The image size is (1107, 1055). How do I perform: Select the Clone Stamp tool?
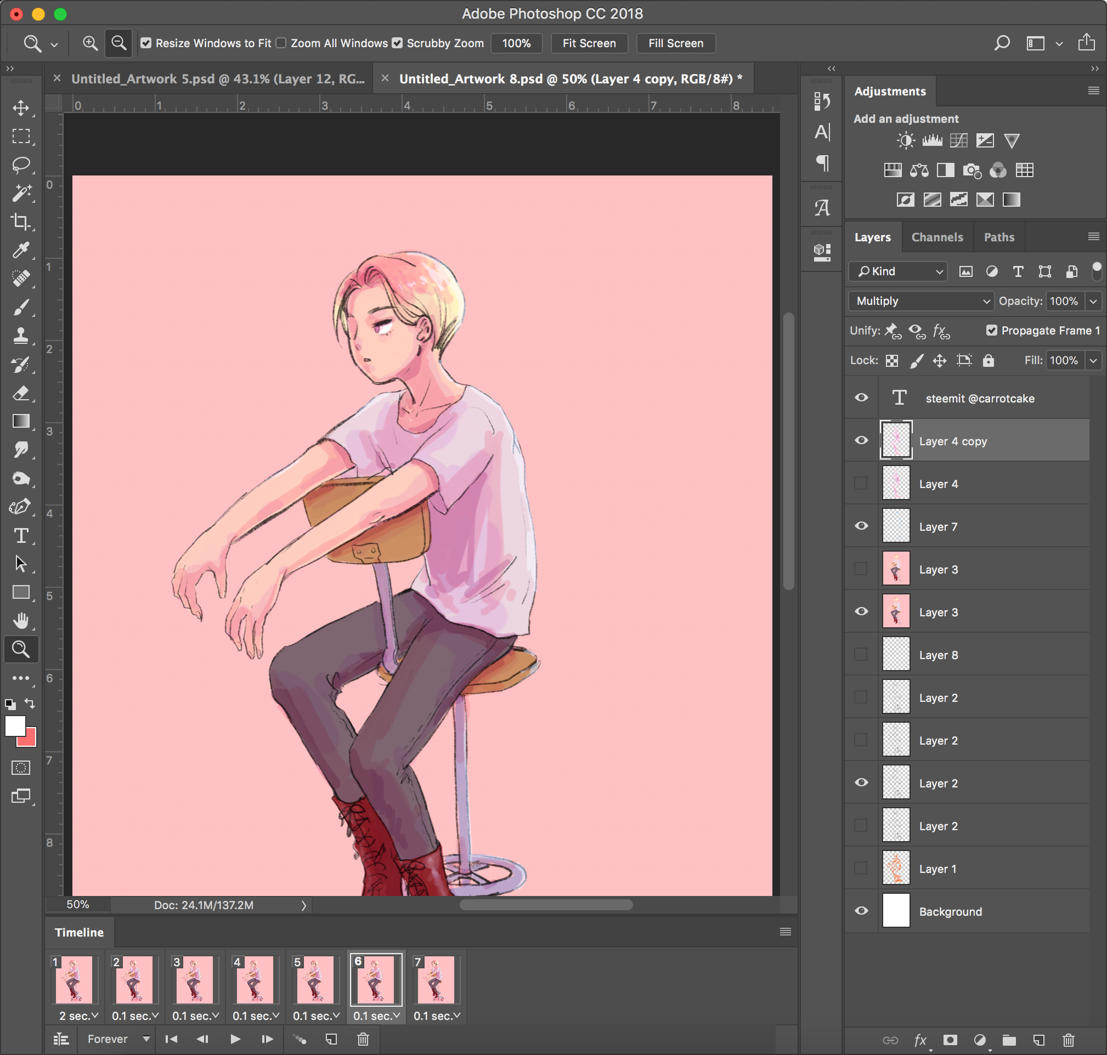[x=21, y=336]
